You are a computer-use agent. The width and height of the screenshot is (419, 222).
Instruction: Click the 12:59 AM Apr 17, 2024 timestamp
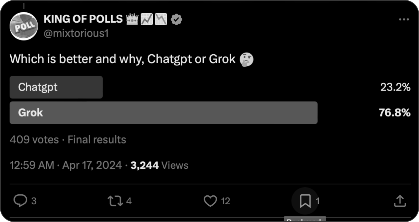(x=66, y=165)
